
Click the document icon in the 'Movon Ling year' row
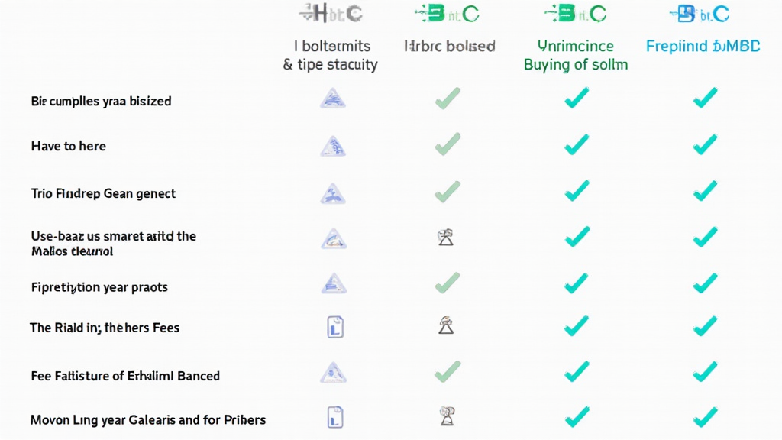(334, 417)
